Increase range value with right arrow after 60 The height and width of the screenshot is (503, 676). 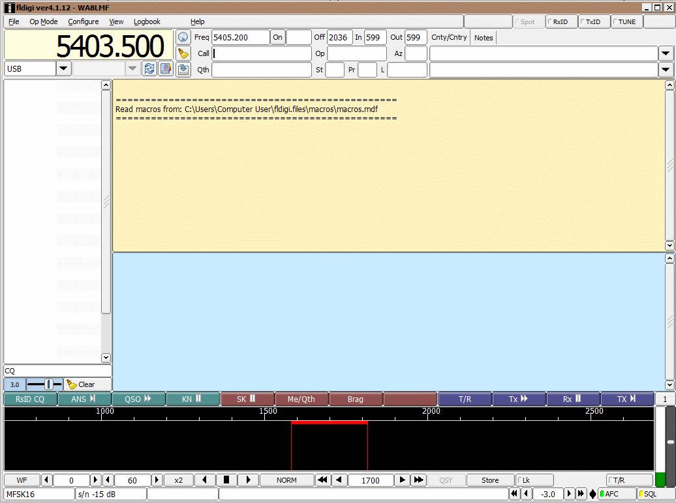pos(157,480)
